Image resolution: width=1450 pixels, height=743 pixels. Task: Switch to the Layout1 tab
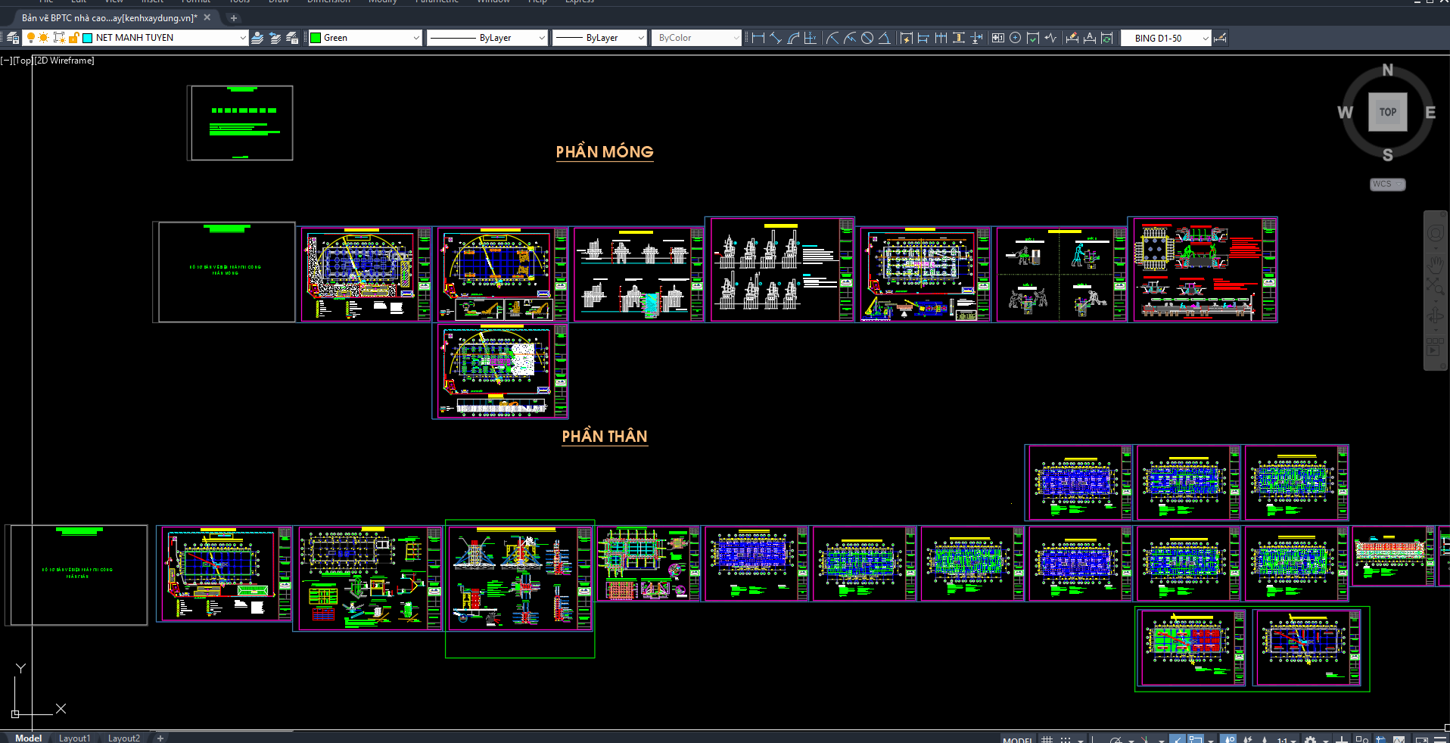(74, 738)
